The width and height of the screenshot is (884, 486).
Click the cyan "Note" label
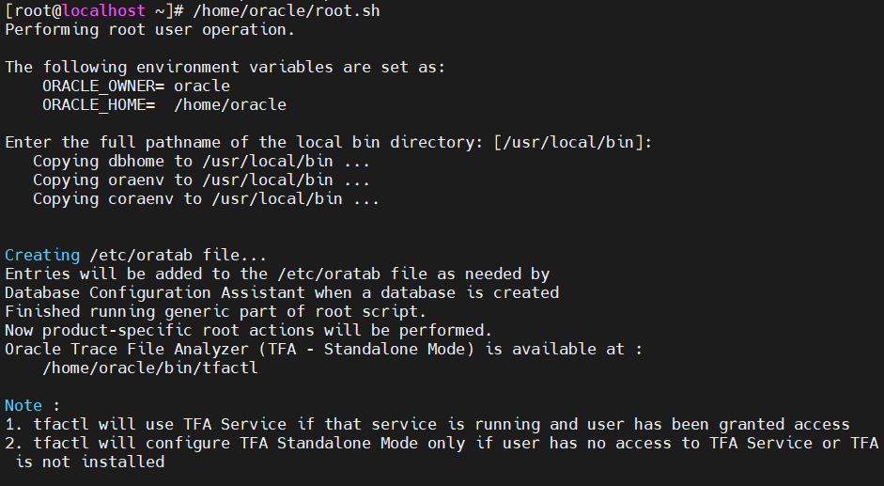23,405
